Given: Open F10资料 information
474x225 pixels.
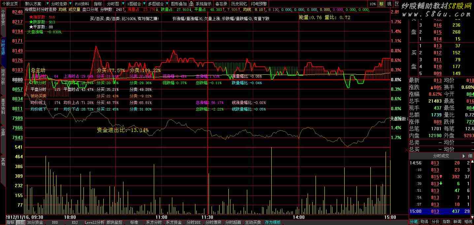Looking at the screenshot, I should point(82,4).
